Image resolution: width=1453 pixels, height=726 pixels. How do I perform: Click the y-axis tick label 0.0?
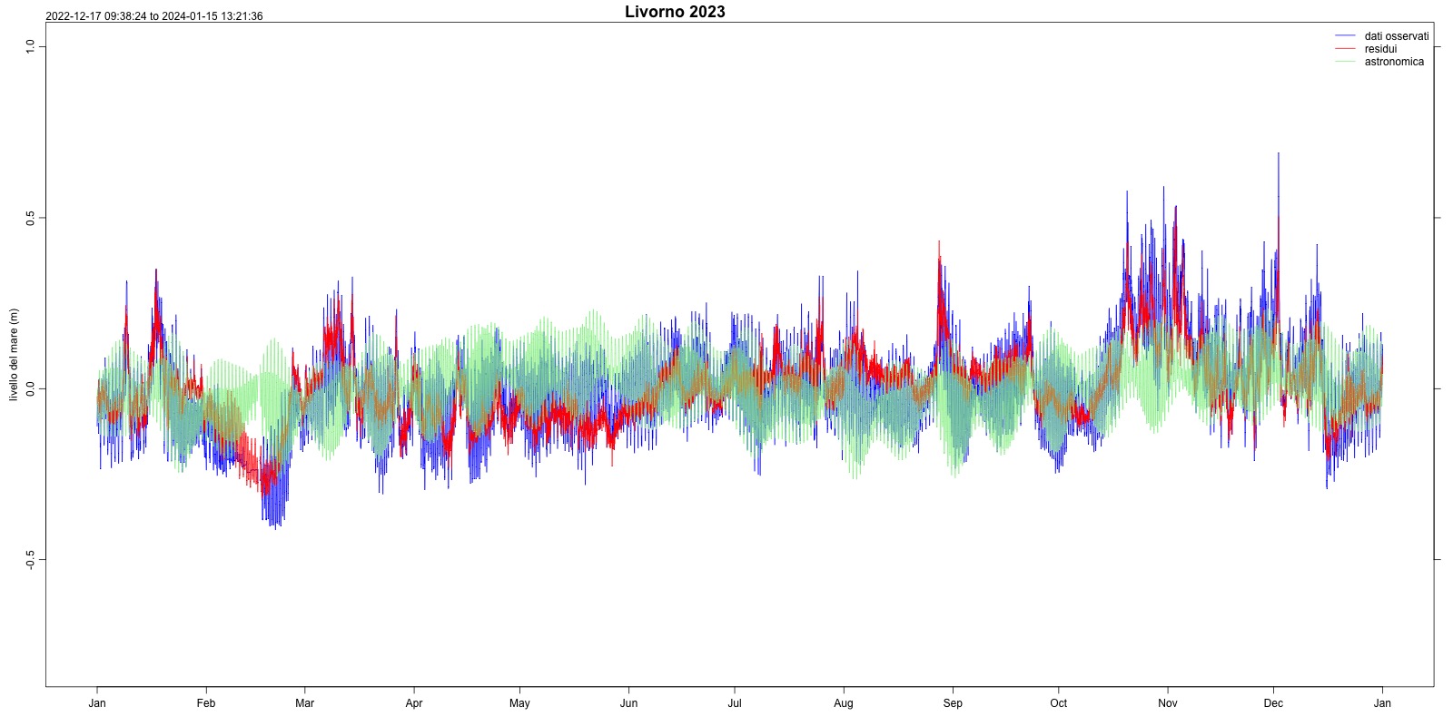pyautogui.click(x=30, y=389)
